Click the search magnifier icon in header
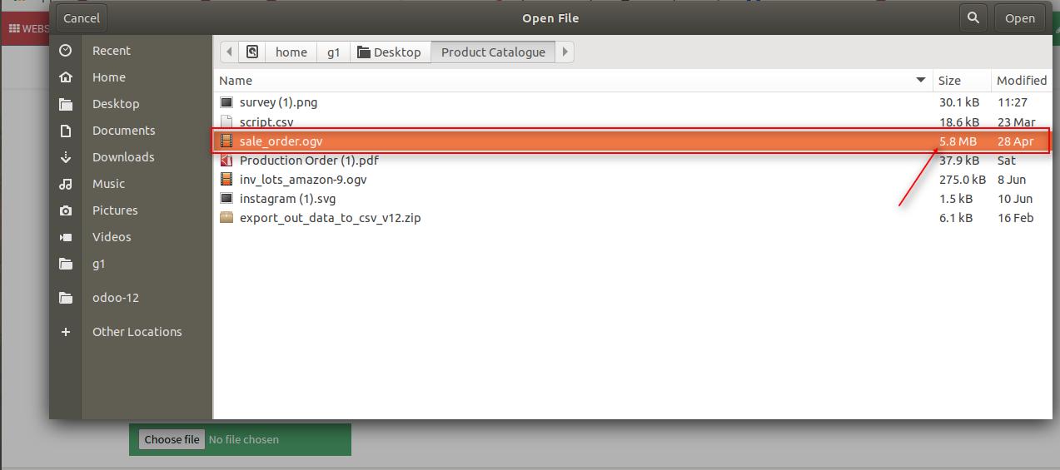 pyautogui.click(x=973, y=17)
